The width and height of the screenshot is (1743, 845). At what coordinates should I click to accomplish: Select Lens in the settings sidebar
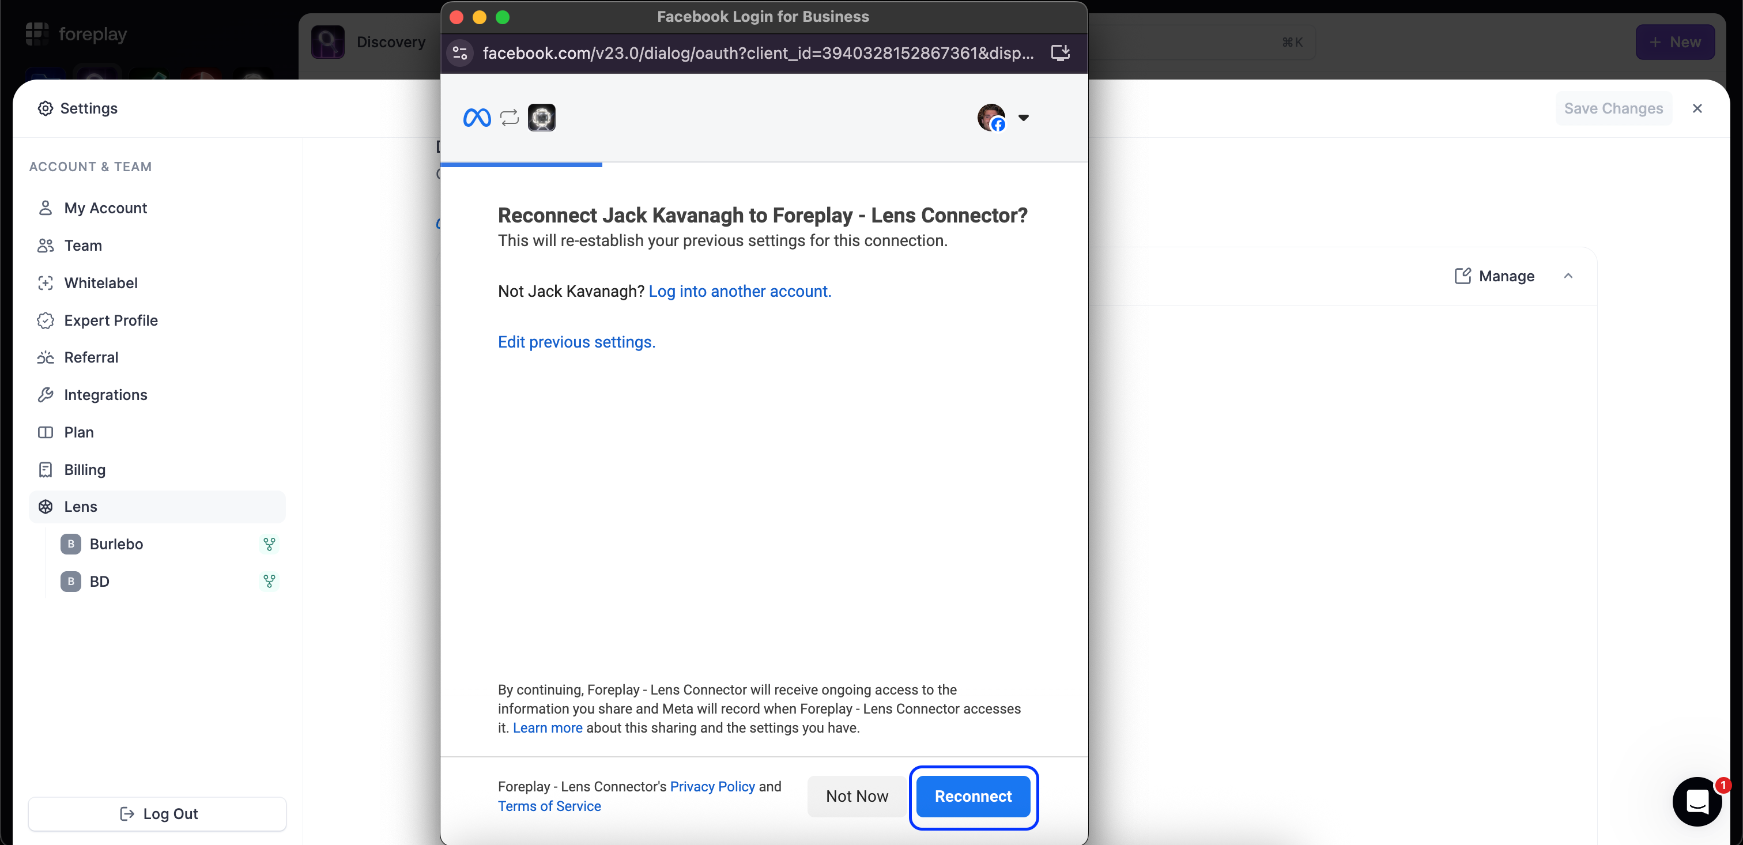pos(157,507)
